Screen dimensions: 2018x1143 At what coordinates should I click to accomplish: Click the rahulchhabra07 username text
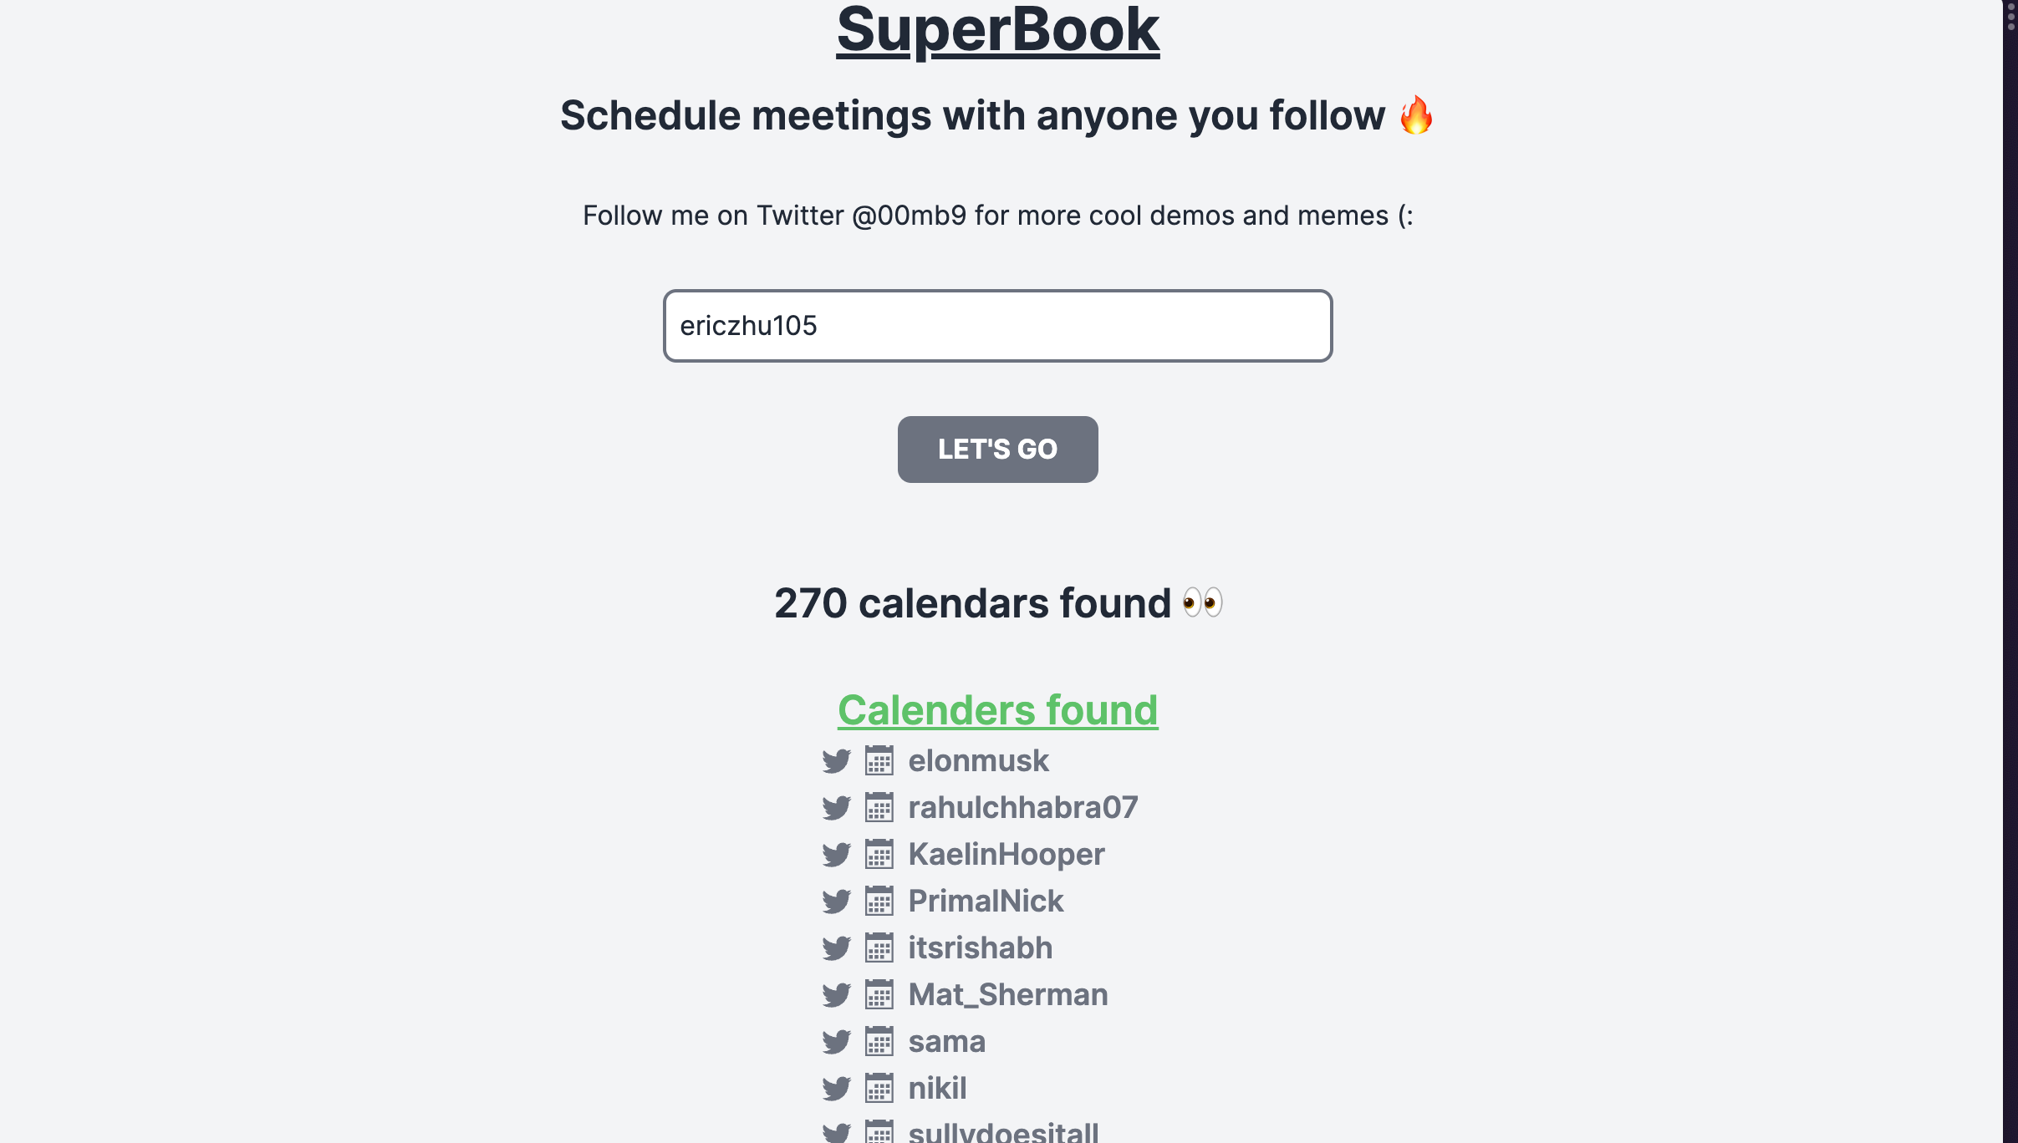1023,808
